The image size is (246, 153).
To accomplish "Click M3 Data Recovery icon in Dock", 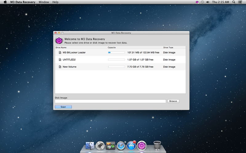I will coord(142,146).
